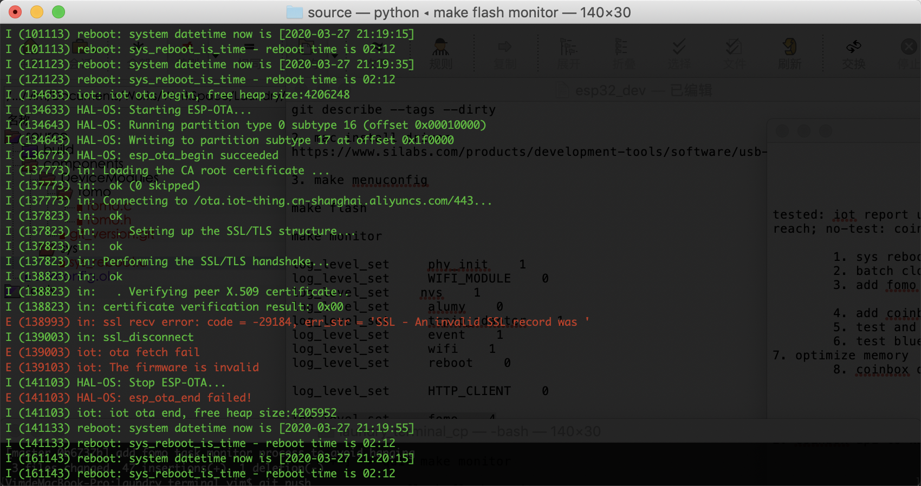Viewport: 921px width, 486px height.
Task: Click the source folder icon in terminal title
Action: (294, 12)
